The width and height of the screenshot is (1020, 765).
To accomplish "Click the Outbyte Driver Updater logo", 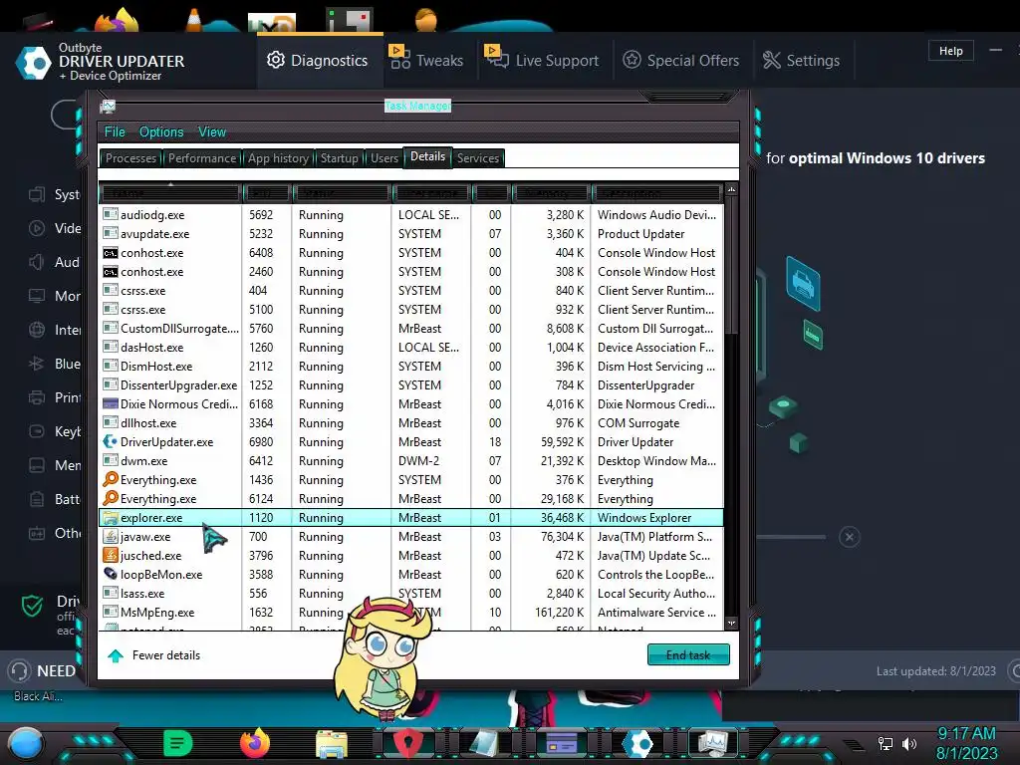I will click(34, 63).
